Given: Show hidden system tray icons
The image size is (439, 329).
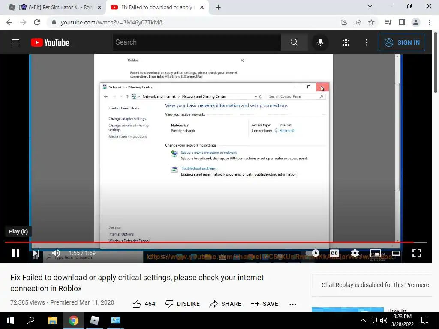Looking at the screenshot, I should point(363,320).
